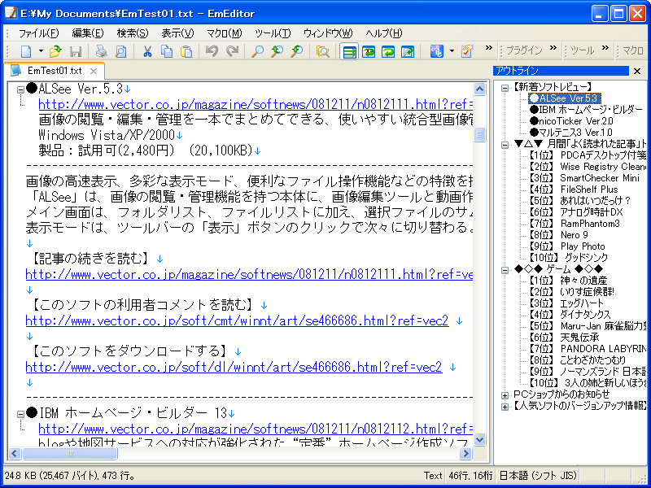
Task: Select 【6位】 天鬼伝承 in the outline
Action: pos(563,338)
